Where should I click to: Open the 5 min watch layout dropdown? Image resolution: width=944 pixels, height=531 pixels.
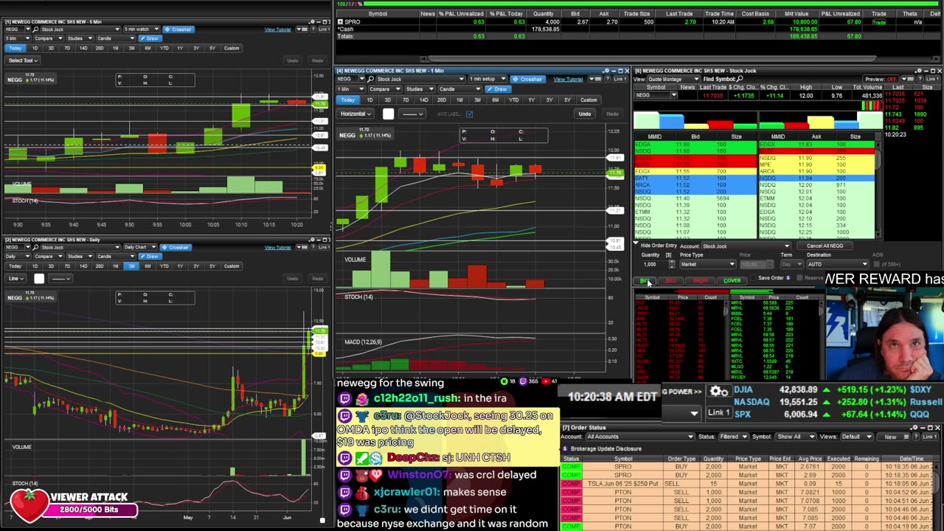(142, 29)
